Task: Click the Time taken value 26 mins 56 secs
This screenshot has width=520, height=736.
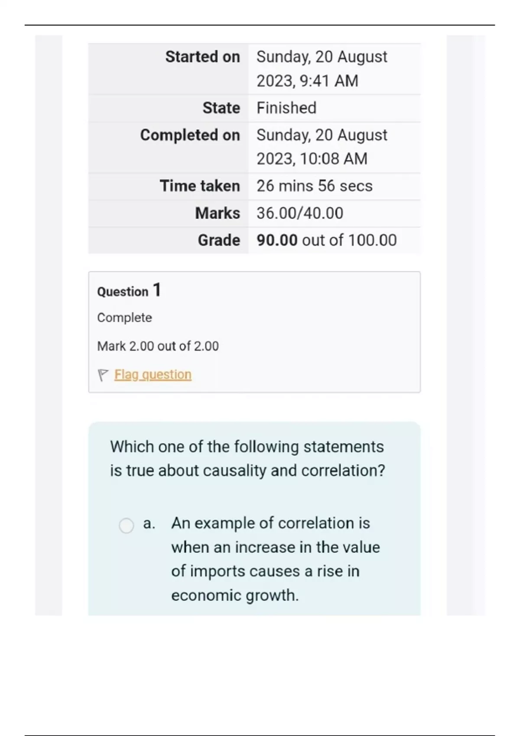Action: click(x=314, y=186)
